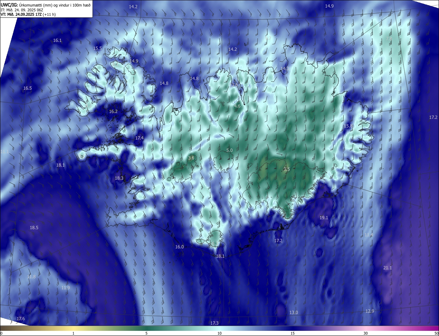The height and width of the screenshot is (336, 439).
Task: Click the 3.5 value label
Action: [x=287, y=169]
